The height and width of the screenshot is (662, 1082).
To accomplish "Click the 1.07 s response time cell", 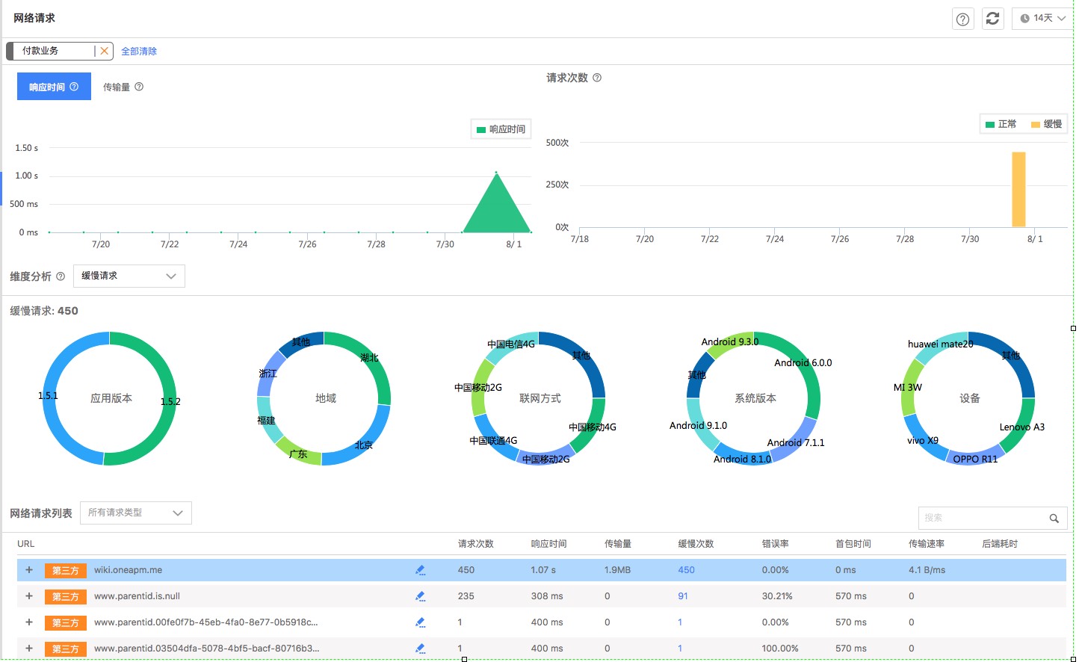I will [543, 570].
